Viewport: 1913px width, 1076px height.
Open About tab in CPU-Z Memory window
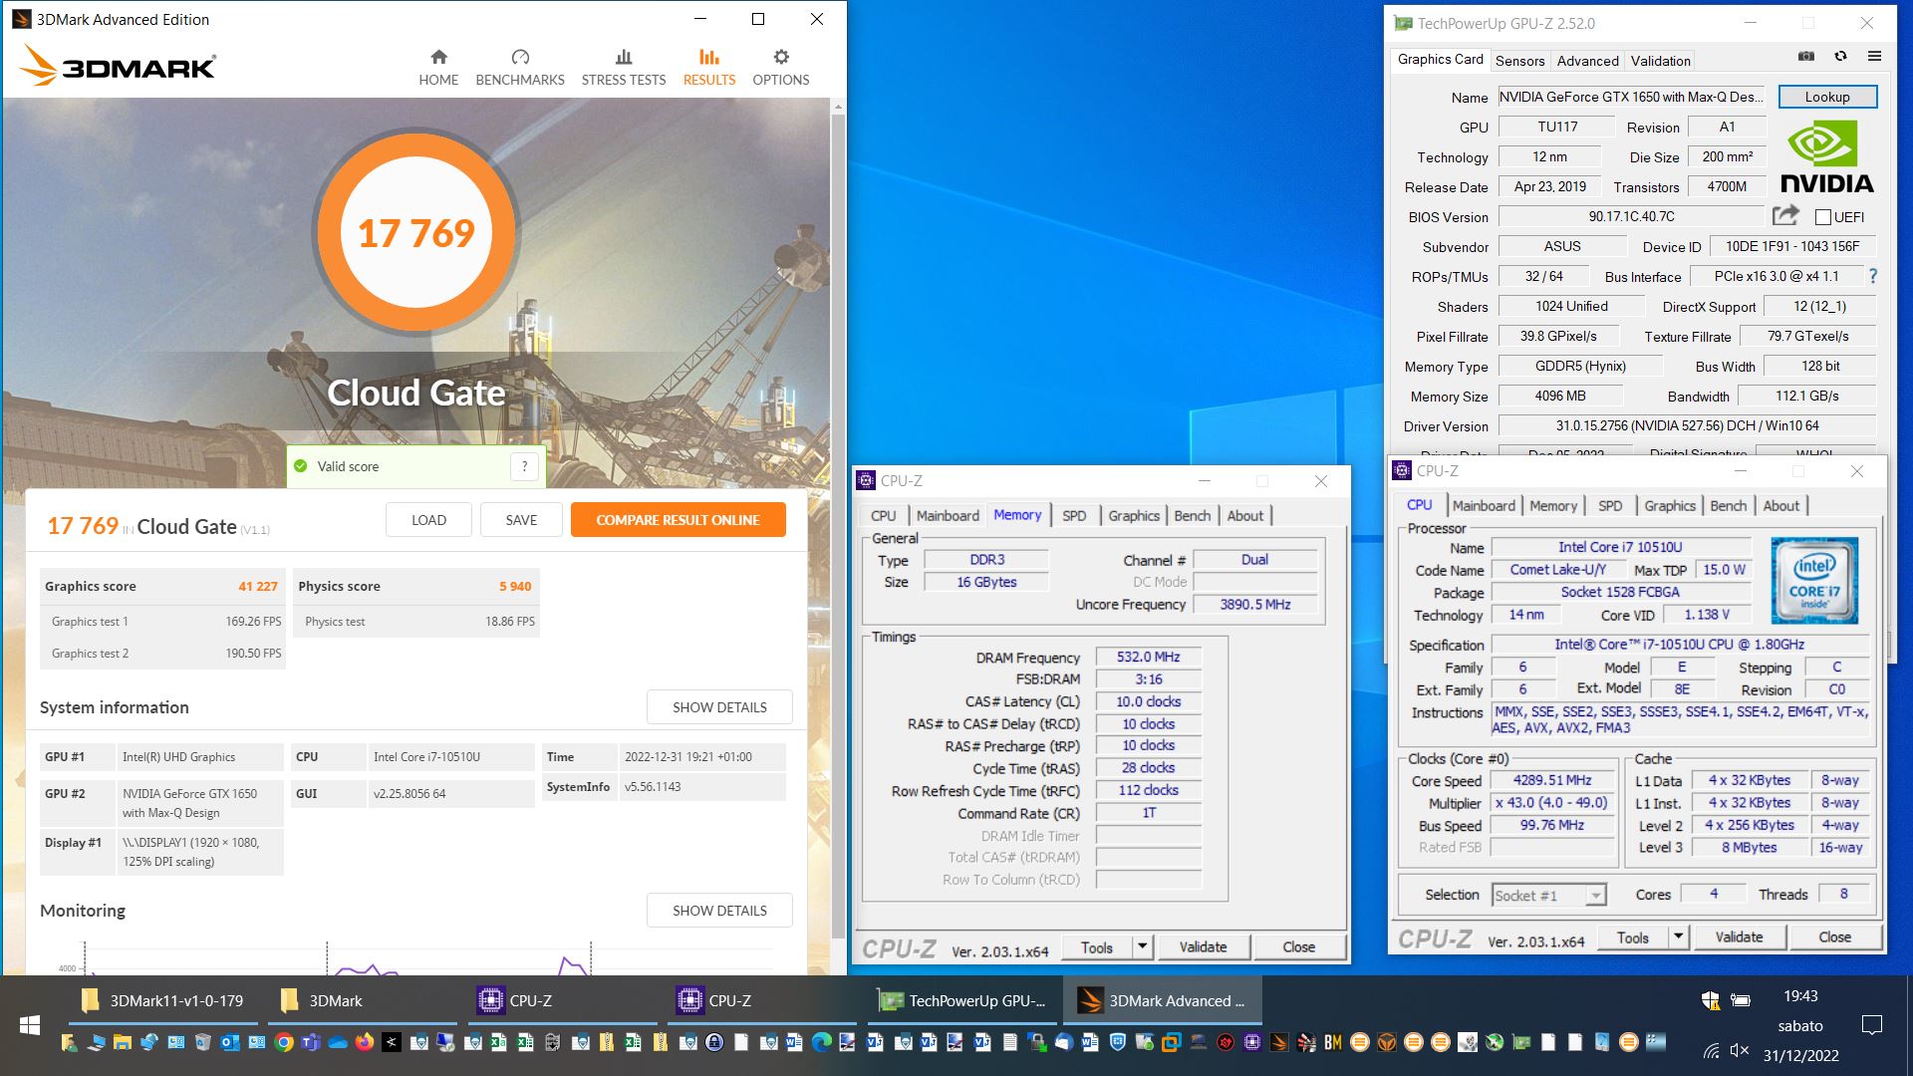pos(1244,515)
